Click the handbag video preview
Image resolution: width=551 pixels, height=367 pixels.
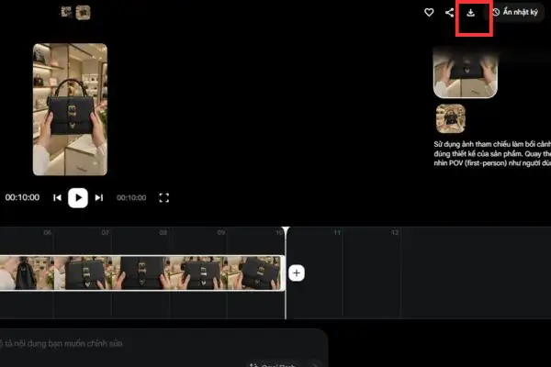pos(70,109)
